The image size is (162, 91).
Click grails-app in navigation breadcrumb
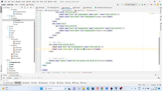pyautogui.click(x=10, y=5)
